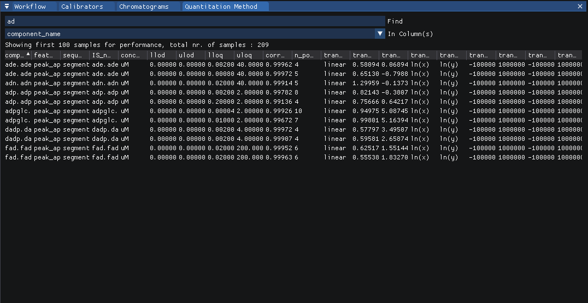Viewport: 588px width, 303px height.
Task: Click the correlation cell 0.99914
Action: click(279, 83)
